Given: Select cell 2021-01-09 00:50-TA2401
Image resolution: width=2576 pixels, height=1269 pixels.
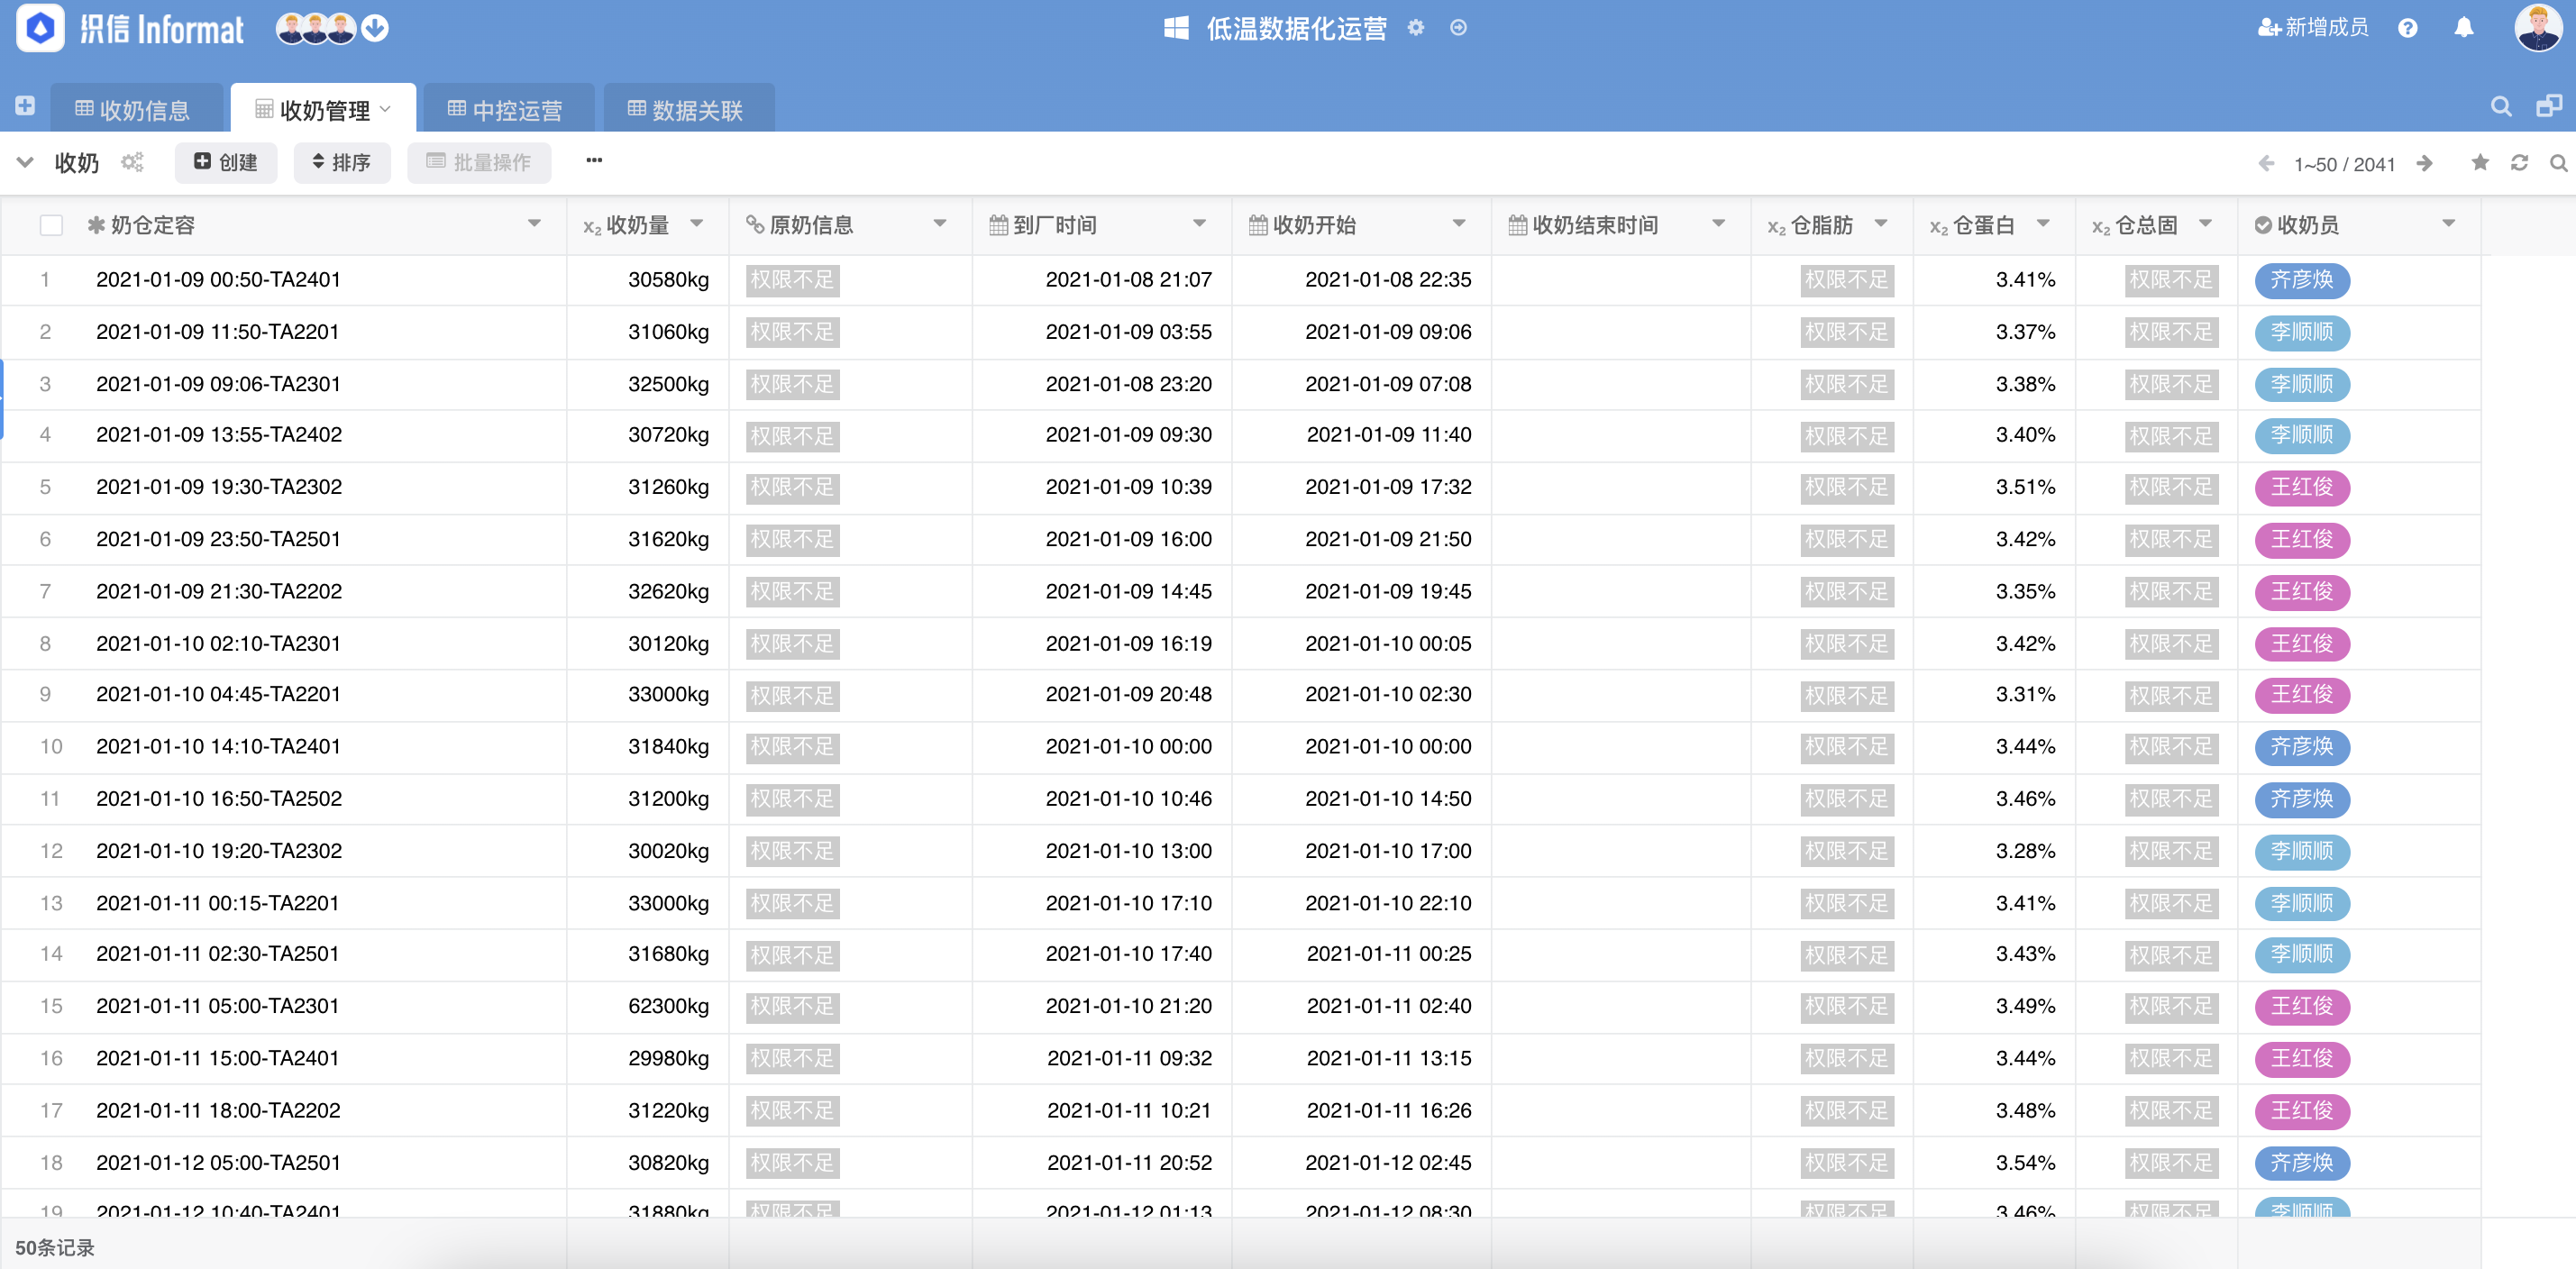Looking at the screenshot, I should click(218, 280).
